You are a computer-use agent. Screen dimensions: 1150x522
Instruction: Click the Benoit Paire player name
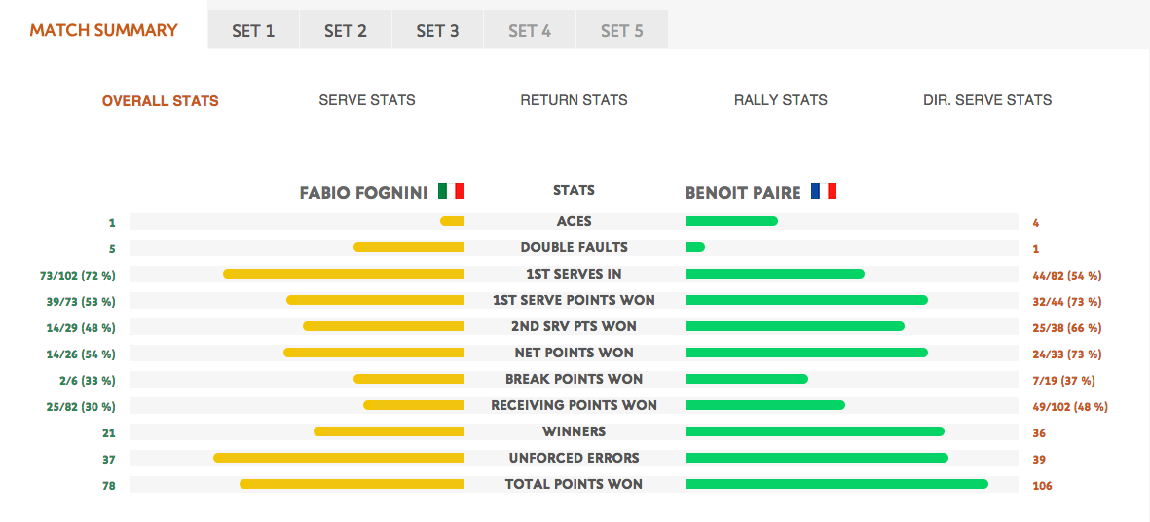743,193
